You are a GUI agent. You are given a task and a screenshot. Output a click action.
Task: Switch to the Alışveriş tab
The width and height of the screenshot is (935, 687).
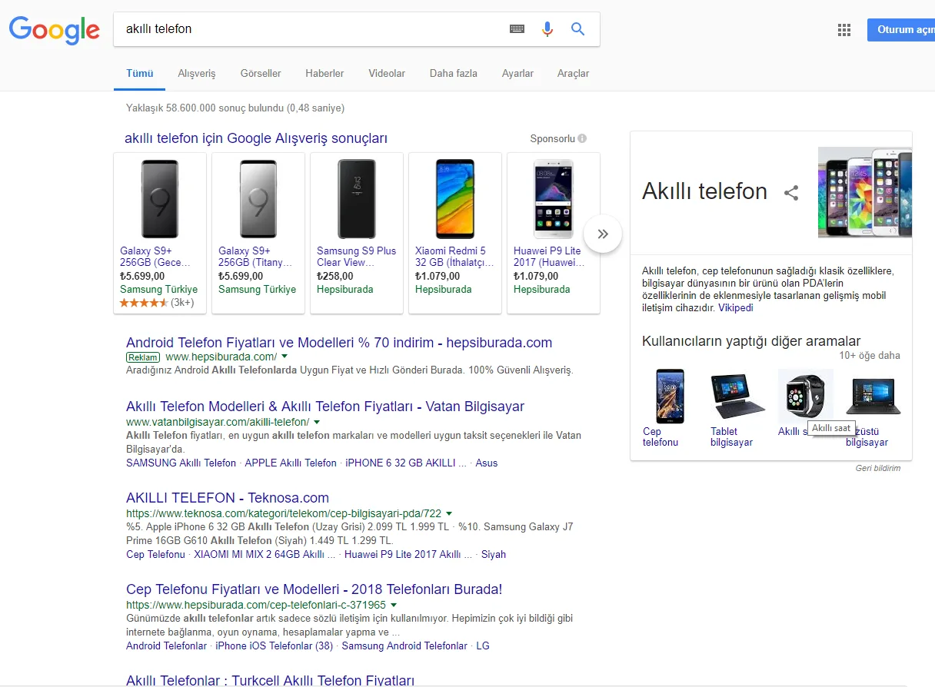pyautogui.click(x=197, y=74)
